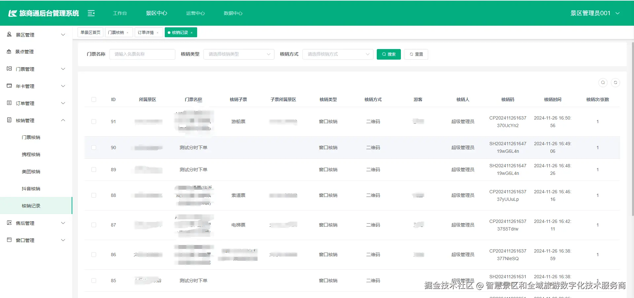Select the 订单管理 order icon

point(9,103)
